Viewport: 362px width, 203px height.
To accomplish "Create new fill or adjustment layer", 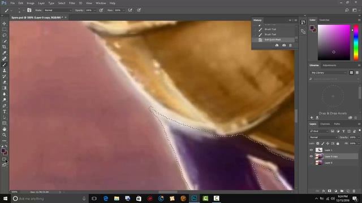I will (335, 191).
